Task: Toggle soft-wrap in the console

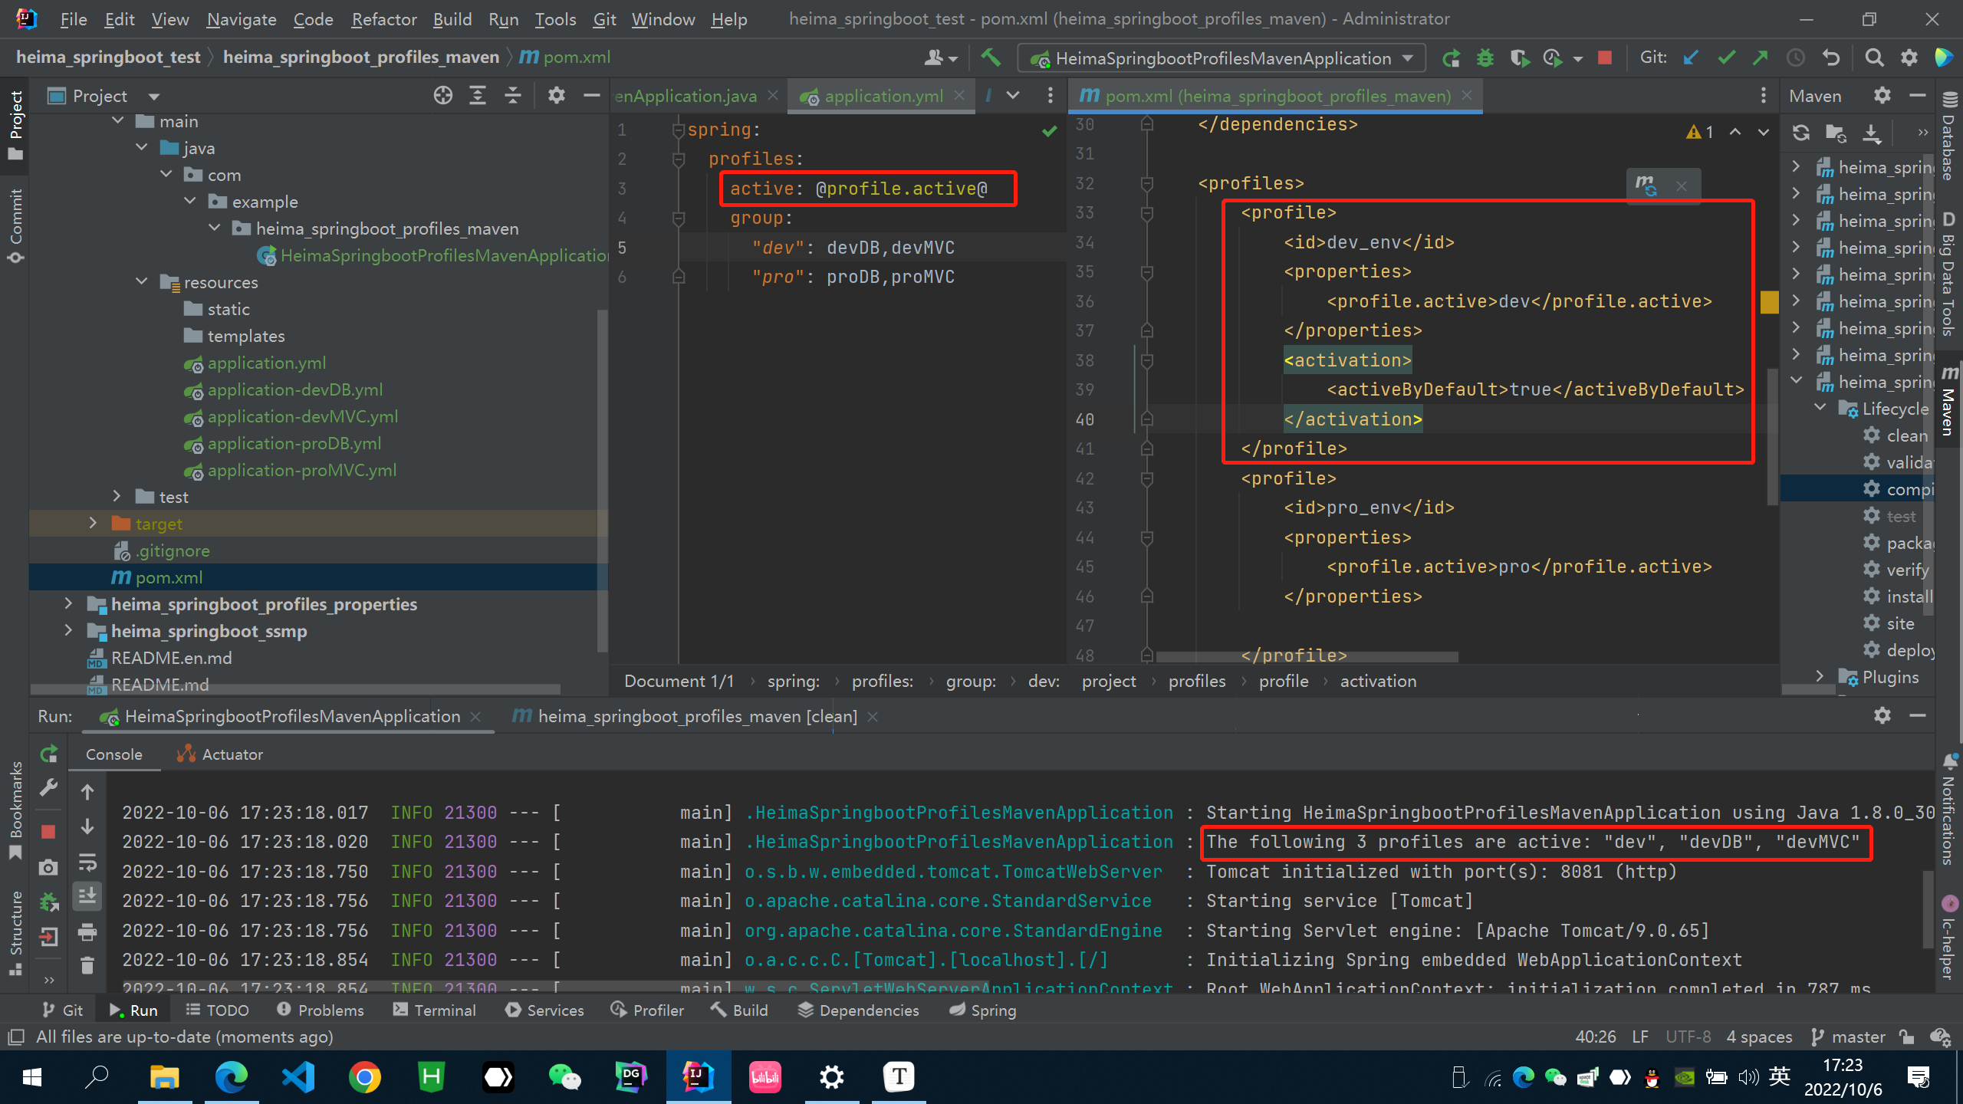Action: [87, 862]
